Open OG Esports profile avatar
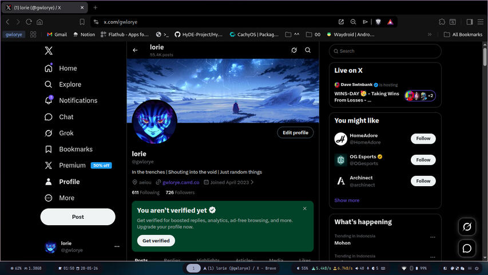 coord(340,160)
